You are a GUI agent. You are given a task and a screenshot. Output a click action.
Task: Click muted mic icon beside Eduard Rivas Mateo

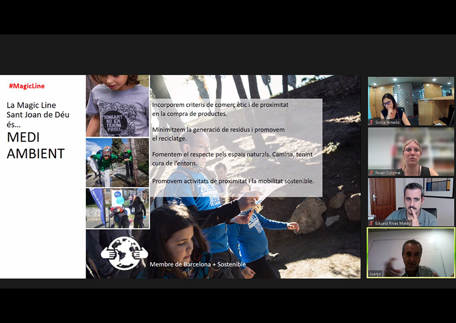pyautogui.click(x=371, y=223)
